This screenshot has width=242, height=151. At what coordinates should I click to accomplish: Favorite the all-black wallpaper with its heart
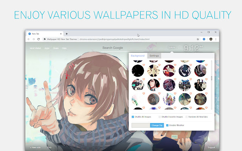coord(144,65)
